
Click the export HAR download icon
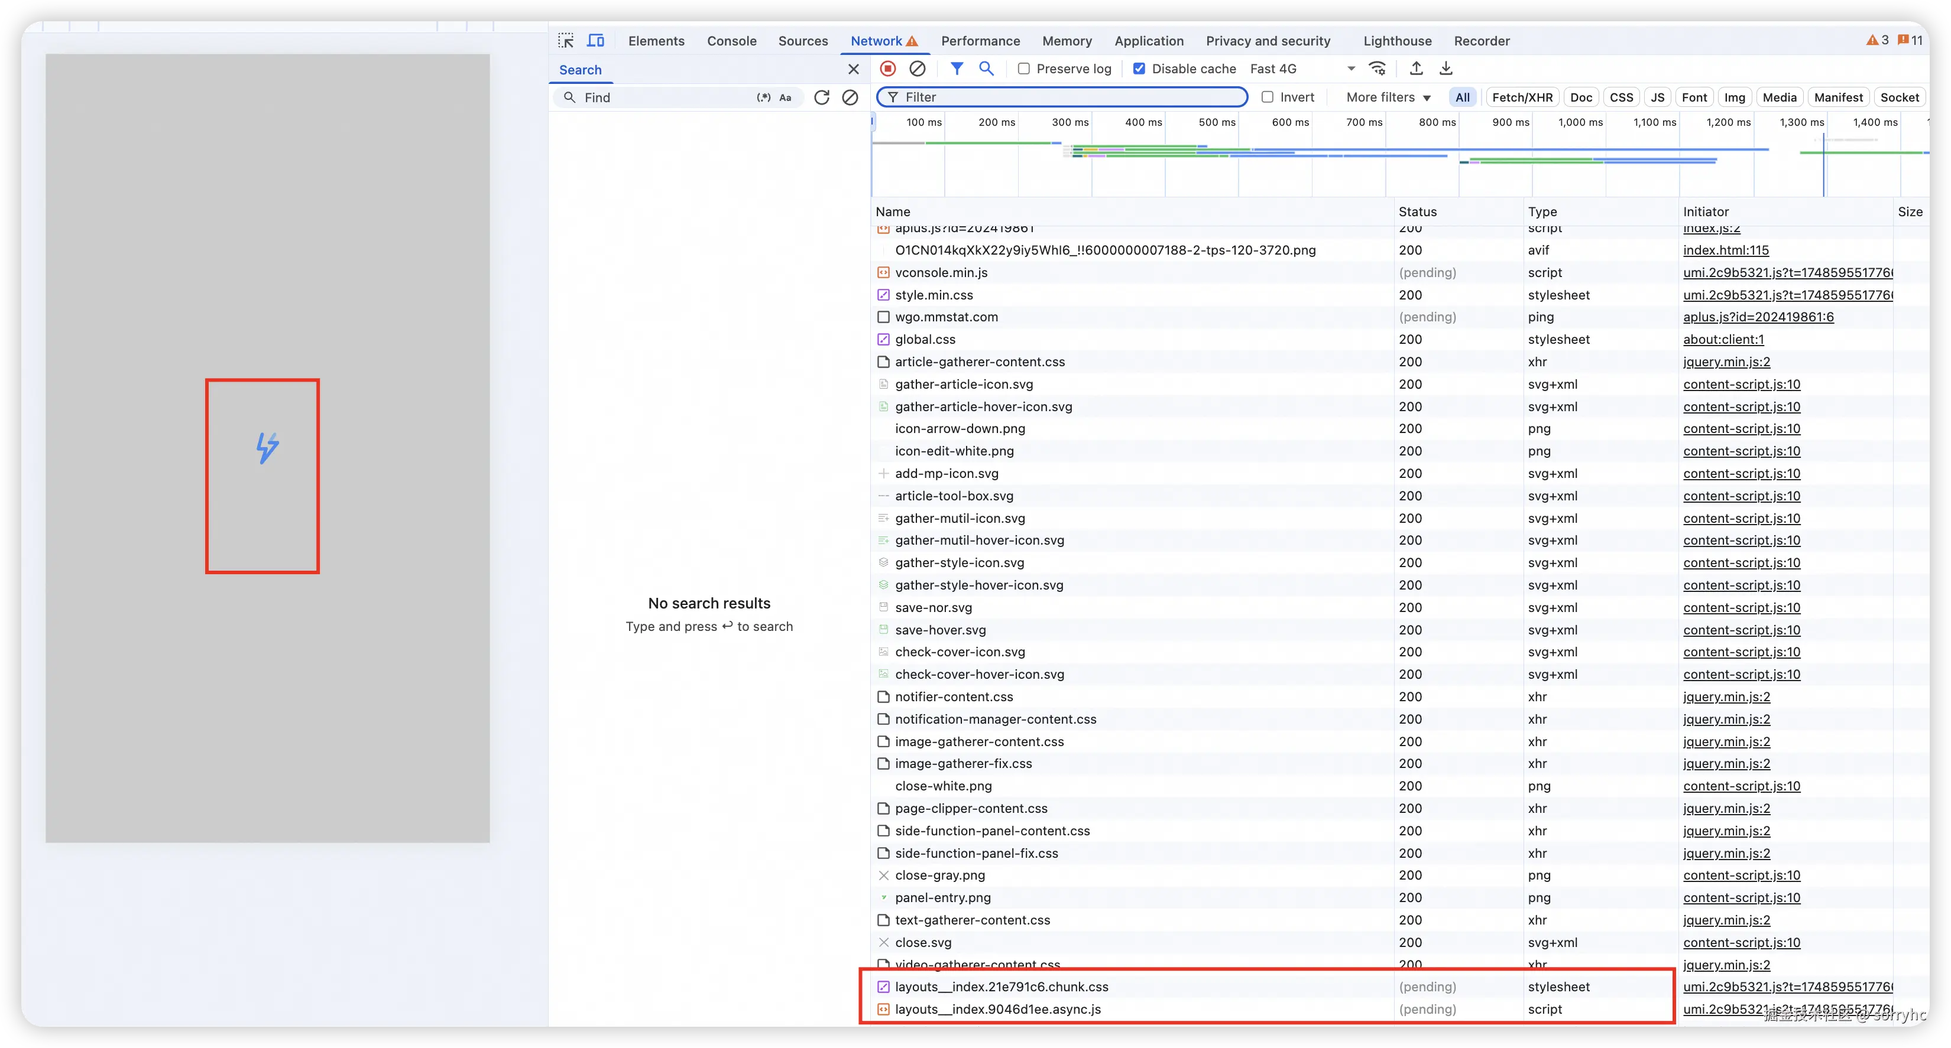[x=1446, y=69]
